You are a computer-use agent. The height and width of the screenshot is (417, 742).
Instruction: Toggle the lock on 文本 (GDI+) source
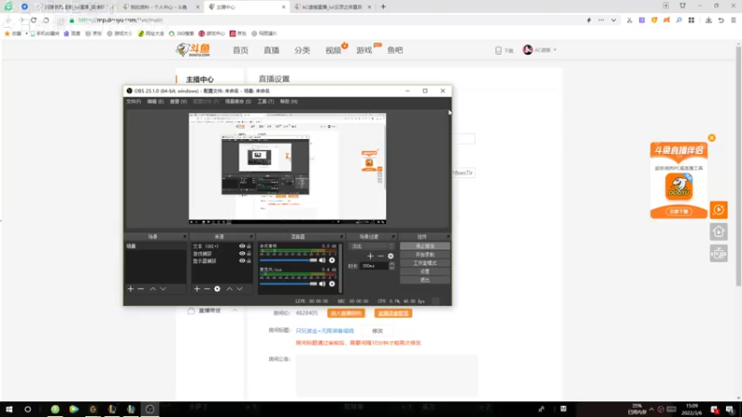249,246
